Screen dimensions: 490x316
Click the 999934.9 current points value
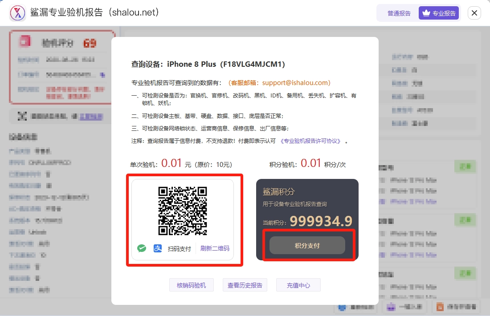(x=321, y=221)
